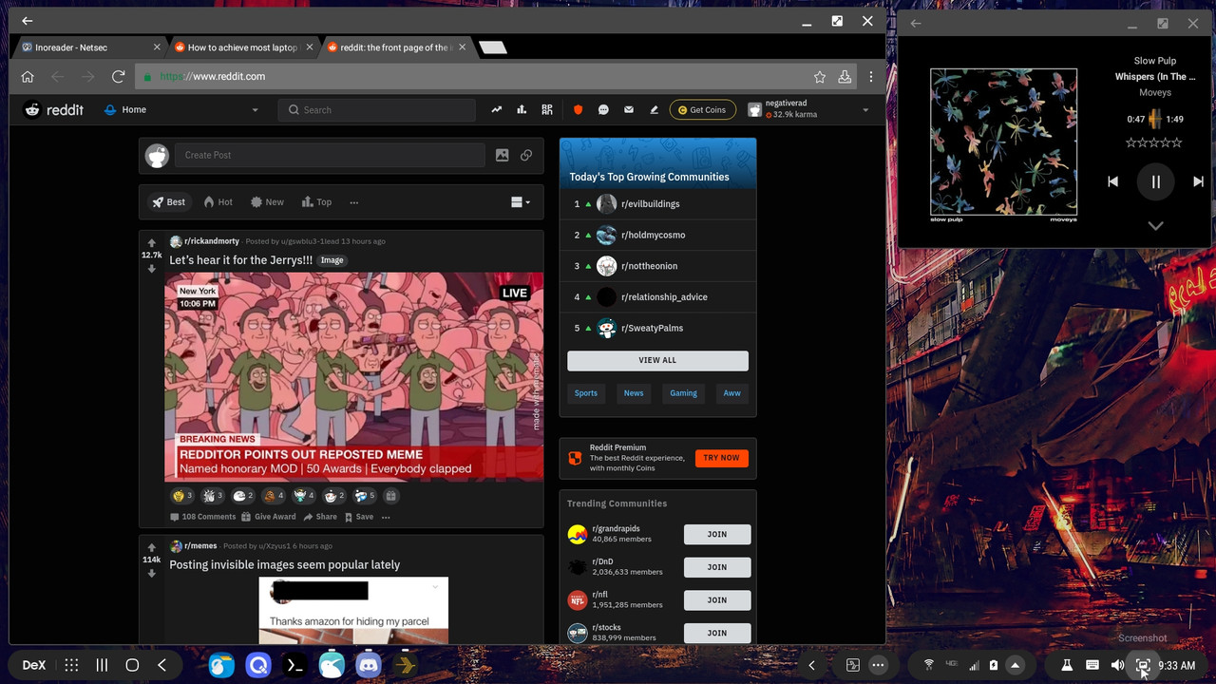Start a new post with the pencil icon

[654, 109]
